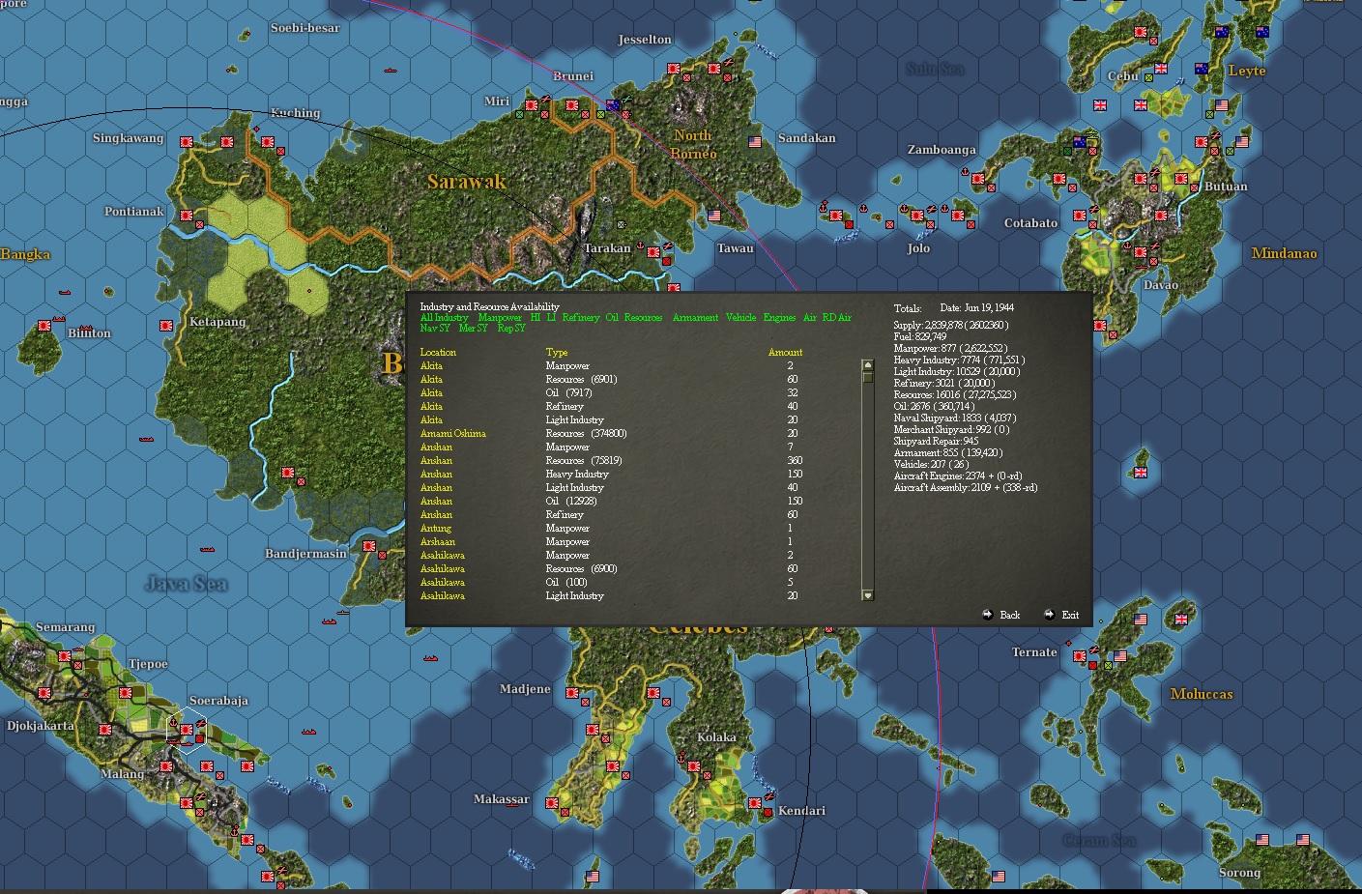
Task: Open Anshan in the Heavy Industry row
Action: 436,474
